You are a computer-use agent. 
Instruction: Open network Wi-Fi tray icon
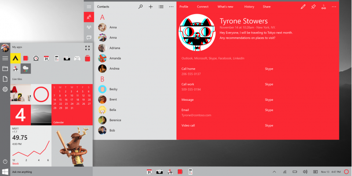click(x=285, y=172)
